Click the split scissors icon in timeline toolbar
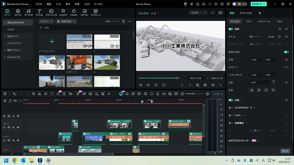The width and height of the screenshot is (294, 165). tap(39, 94)
